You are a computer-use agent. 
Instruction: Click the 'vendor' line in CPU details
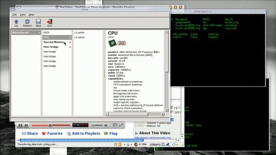point(130,55)
